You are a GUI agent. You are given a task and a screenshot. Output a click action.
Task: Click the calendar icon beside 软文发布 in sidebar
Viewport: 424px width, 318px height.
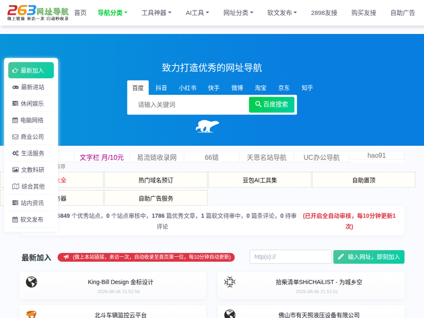(x=15, y=219)
